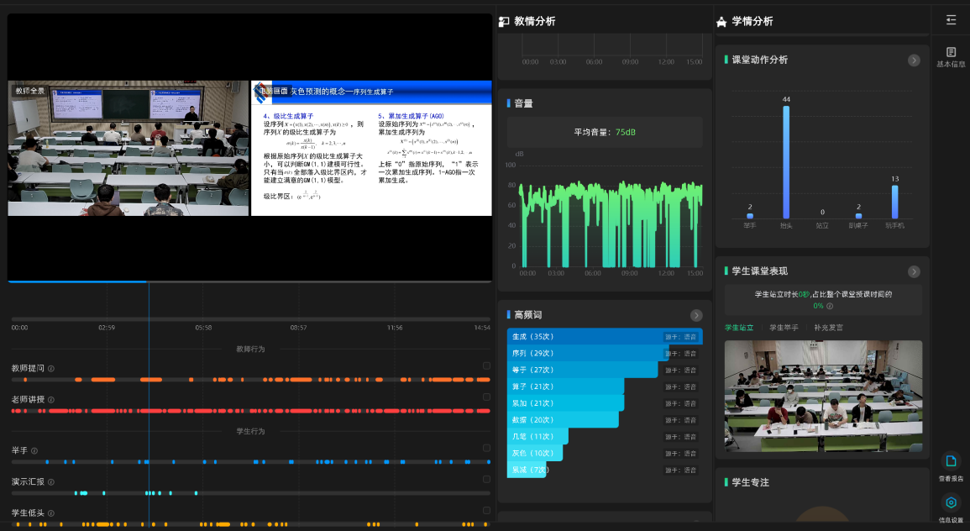Switch to the 补充发言 tab
The height and width of the screenshot is (531, 970).
coord(828,328)
